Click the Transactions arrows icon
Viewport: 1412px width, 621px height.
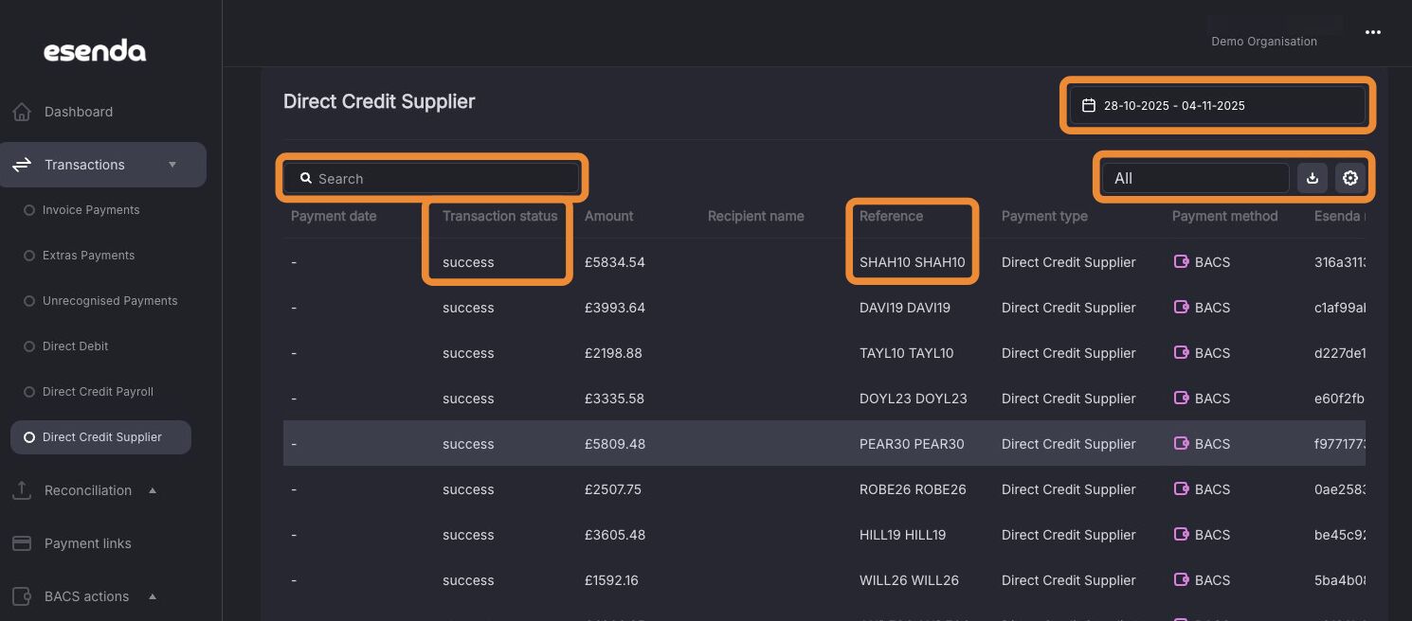coord(22,165)
